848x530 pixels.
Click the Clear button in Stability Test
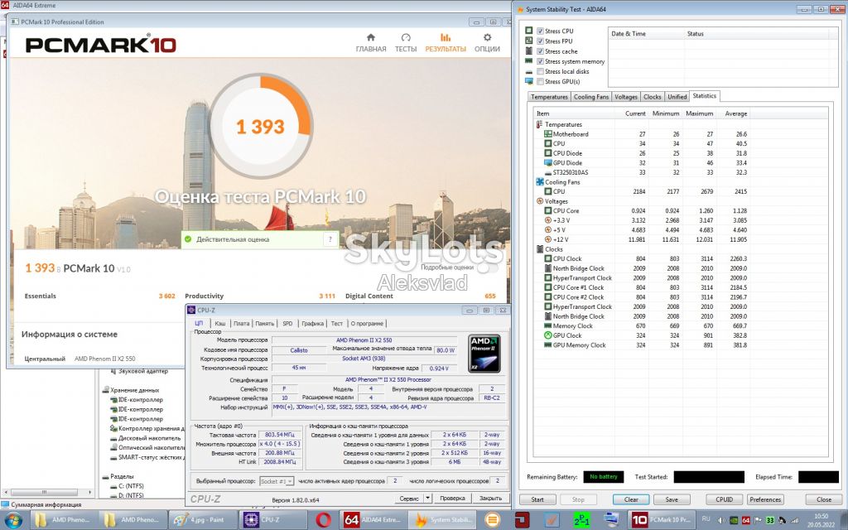click(631, 499)
